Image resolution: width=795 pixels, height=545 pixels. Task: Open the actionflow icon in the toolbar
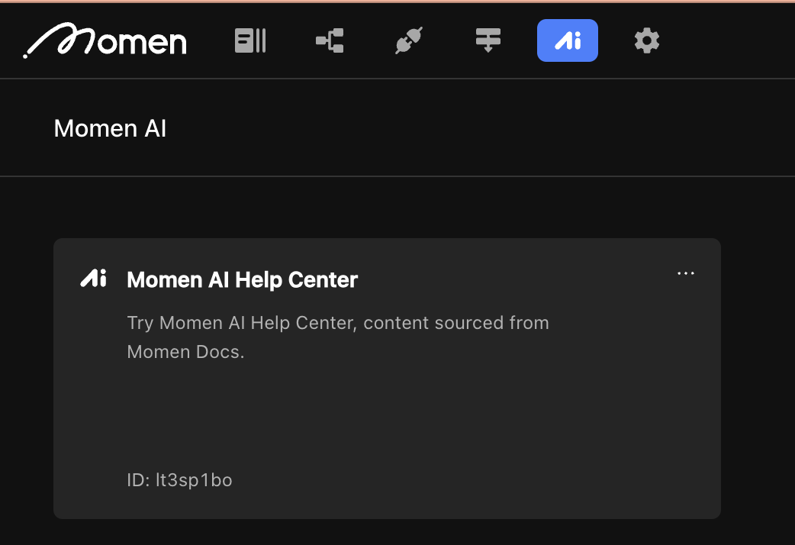pos(488,40)
